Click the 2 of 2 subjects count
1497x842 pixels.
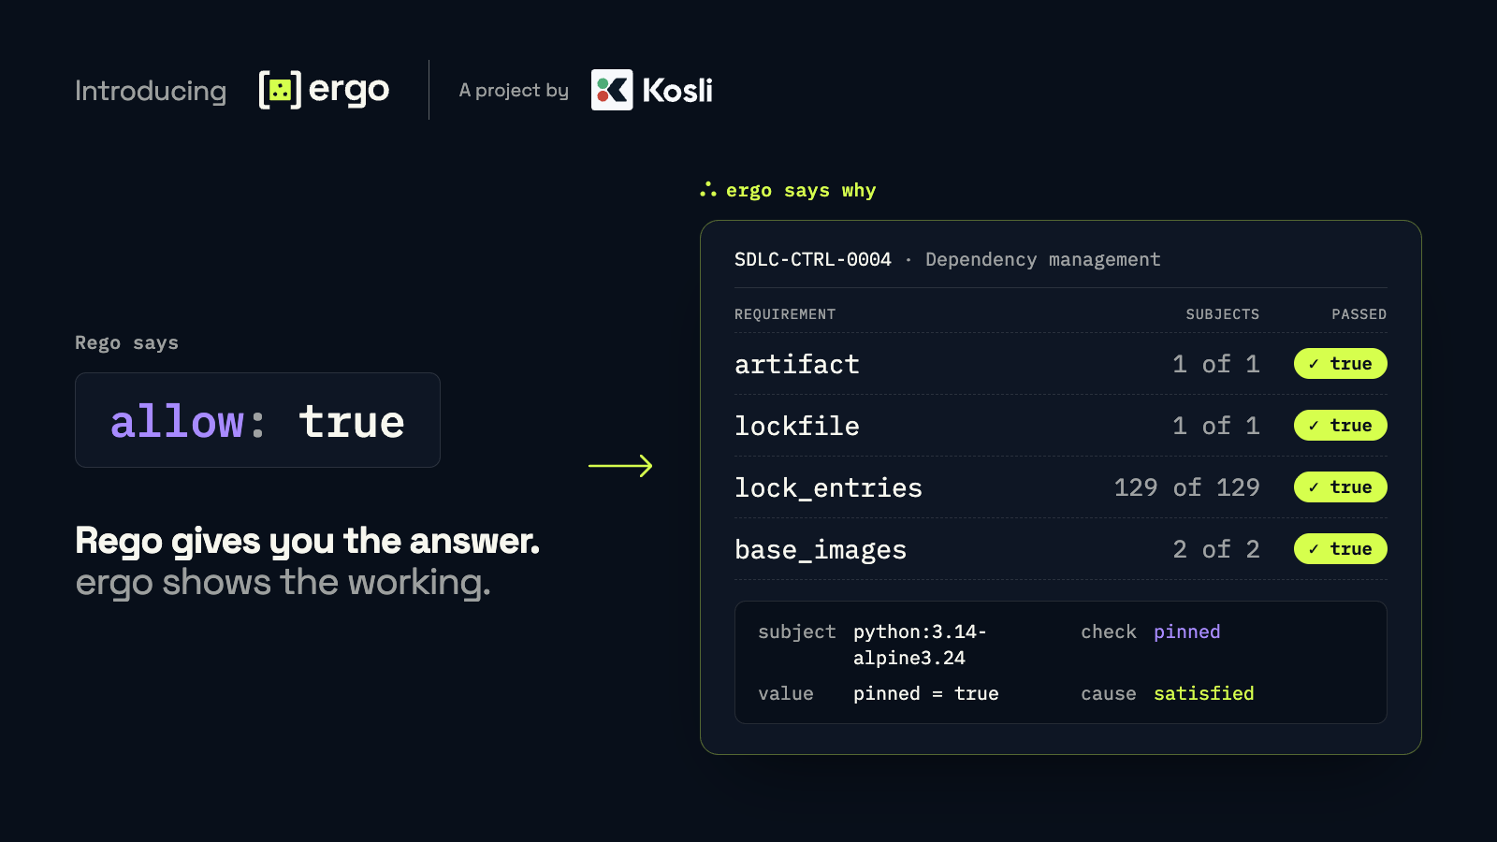[x=1216, y=549]
